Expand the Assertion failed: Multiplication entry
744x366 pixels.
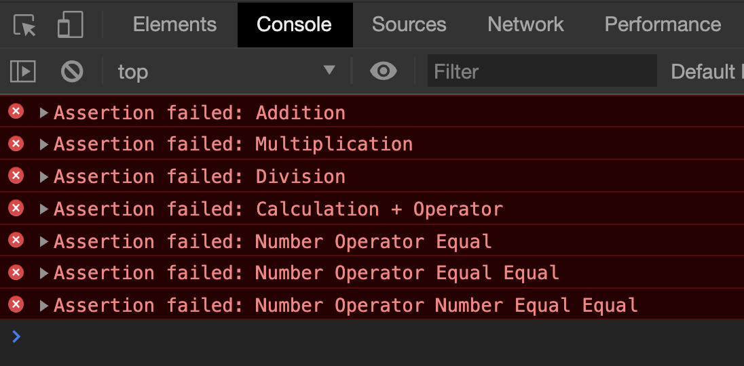point(44,144)
